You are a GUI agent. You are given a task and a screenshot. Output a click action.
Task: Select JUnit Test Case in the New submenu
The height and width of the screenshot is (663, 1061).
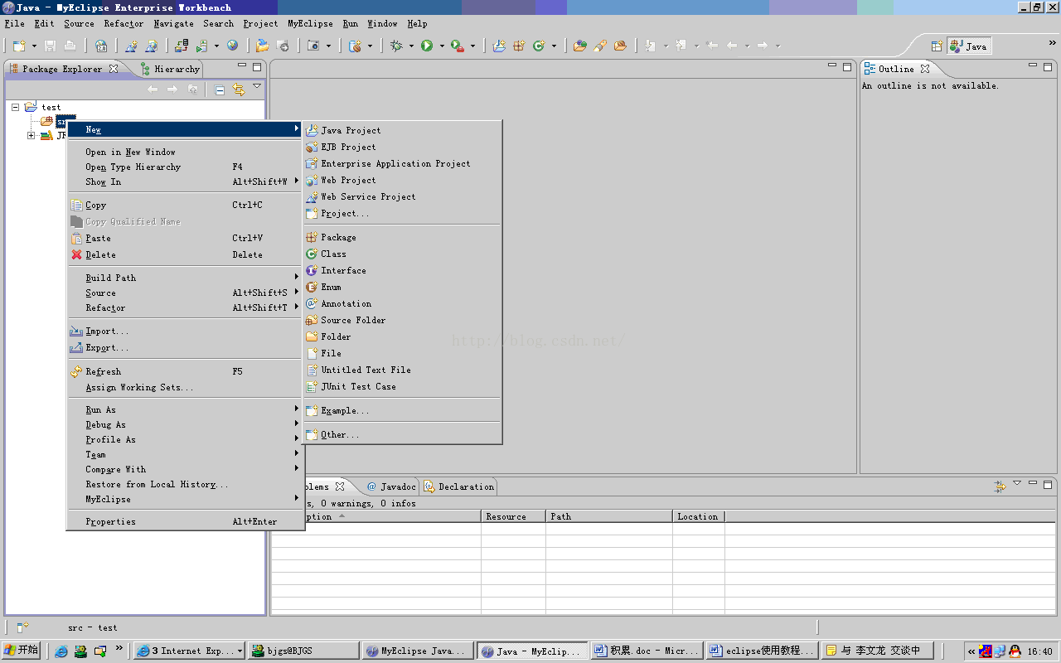click(403, 386)
